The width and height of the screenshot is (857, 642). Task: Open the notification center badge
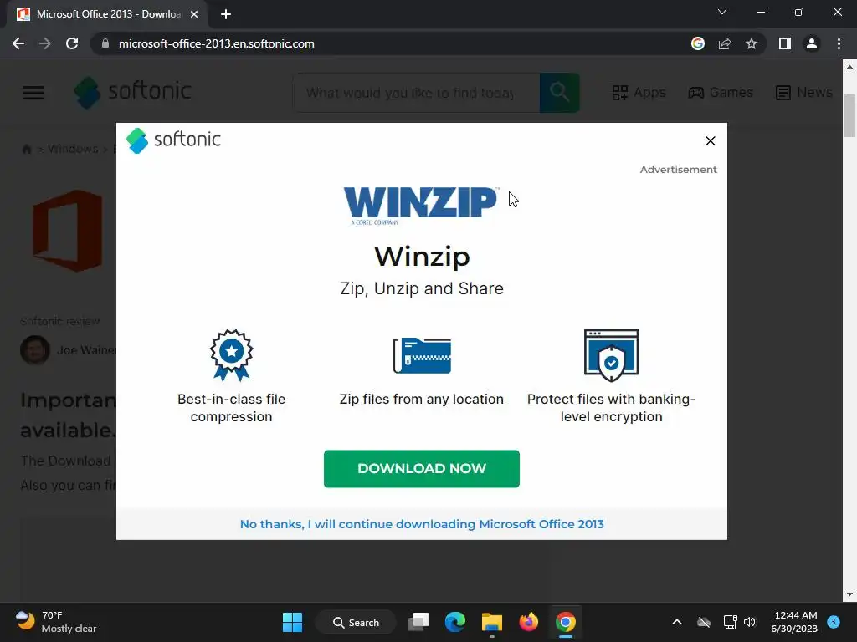click(x=834, y=622)
